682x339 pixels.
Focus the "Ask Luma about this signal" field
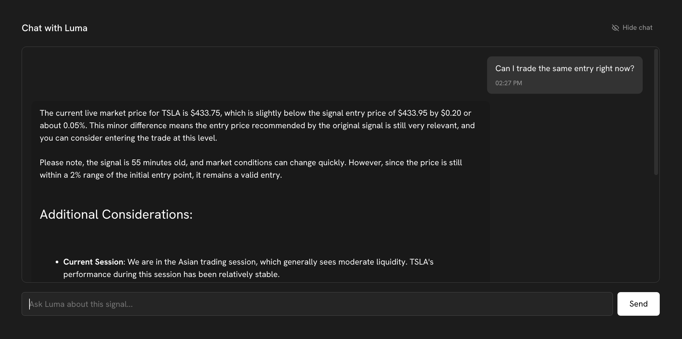click(x=317, y=304)
